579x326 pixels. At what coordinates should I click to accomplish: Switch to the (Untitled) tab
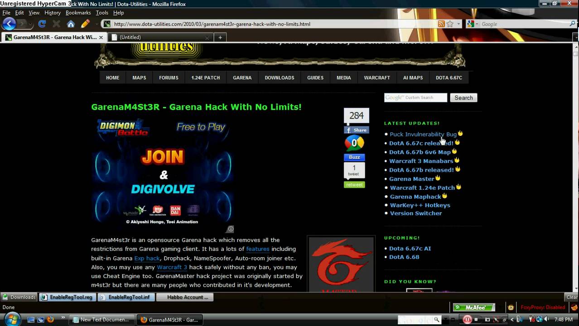[x=160, y=37]
